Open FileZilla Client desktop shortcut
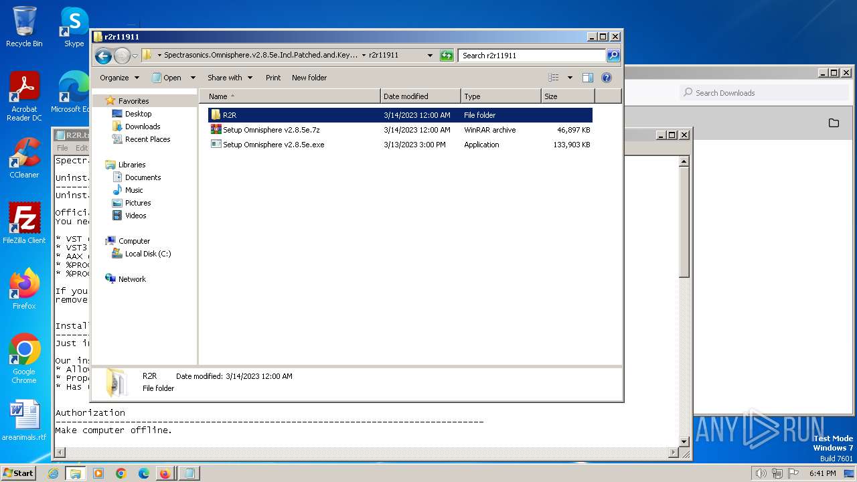This screenshot has width=857, height=482. coord(24,224)
